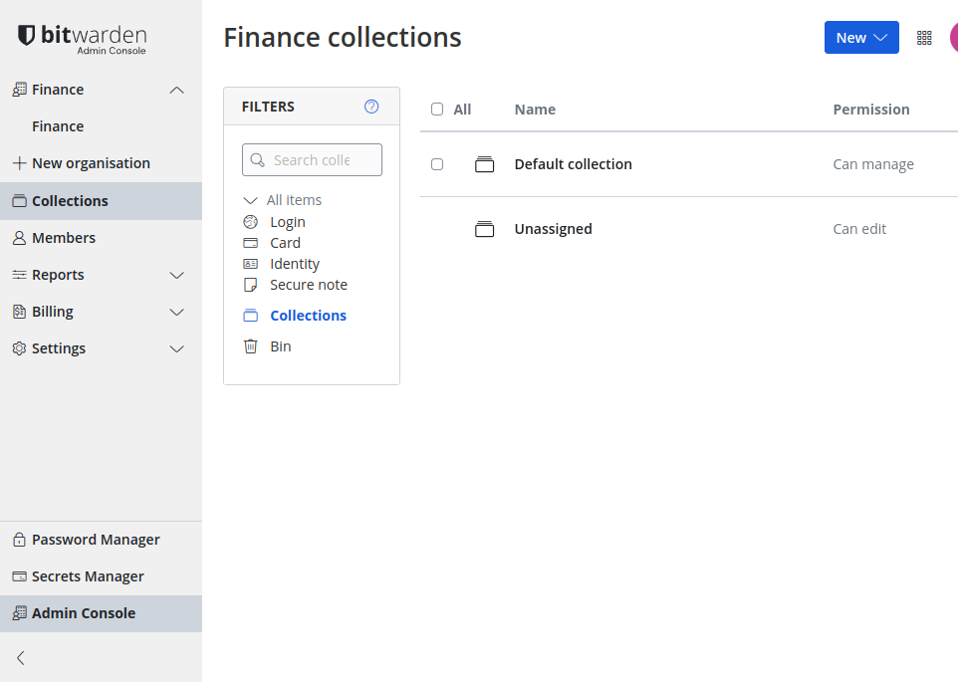958x682 pixels.
Task: Click the account avatar in the header
Action: pyautogui.click(x=954, y=38)
